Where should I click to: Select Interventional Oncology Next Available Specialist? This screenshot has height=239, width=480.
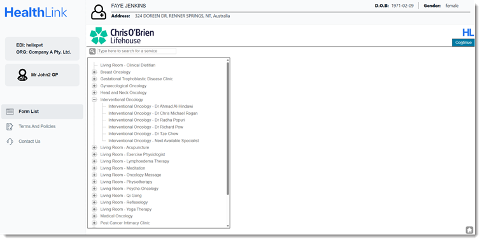pyautogui.click(x=153, y=141)
